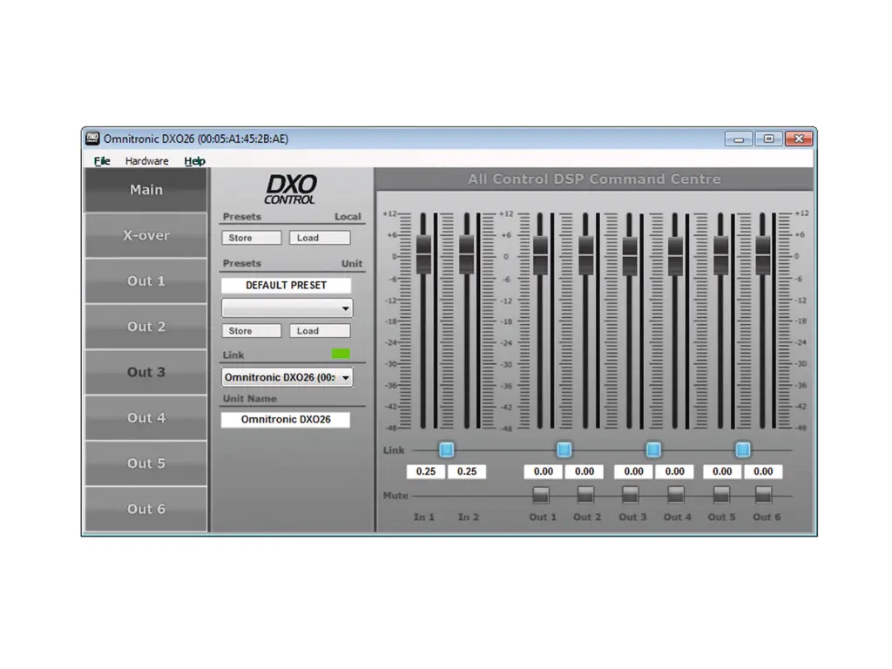Click the Unit Name text field
Screen dimensions: 892x669
click(x=286, y=420)
